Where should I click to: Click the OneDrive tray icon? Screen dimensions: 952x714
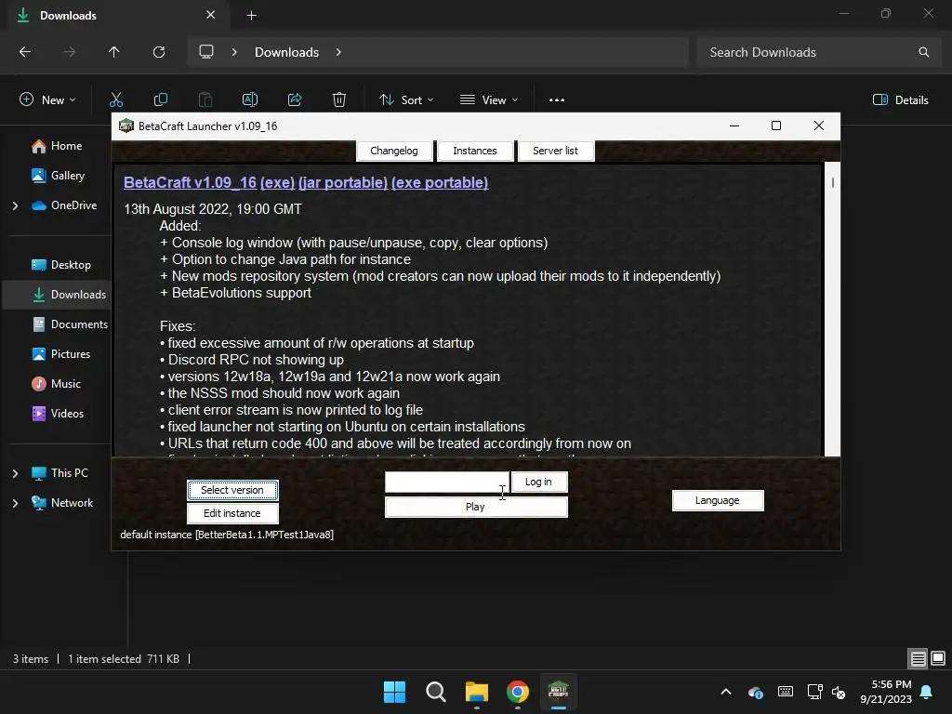755,692
